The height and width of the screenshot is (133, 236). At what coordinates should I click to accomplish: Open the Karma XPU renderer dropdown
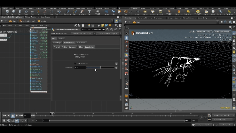(x=205, y=32)
